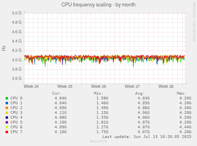Click the 'Week 28' axis label

point(166,87)
